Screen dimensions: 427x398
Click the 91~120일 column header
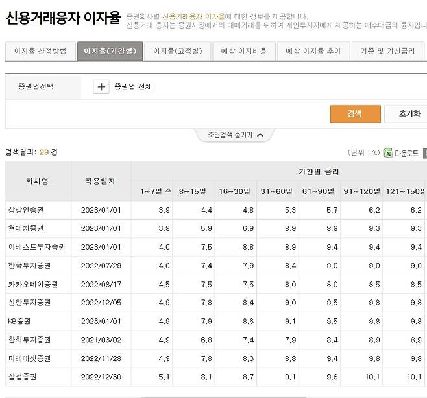361,191
